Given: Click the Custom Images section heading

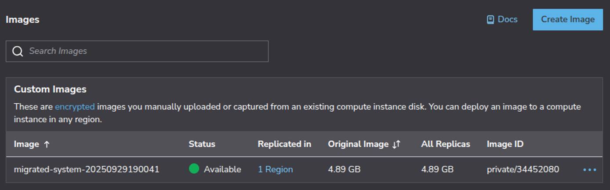Looking at the screenshot, I should pyautogui.click(x=50, y=89).
